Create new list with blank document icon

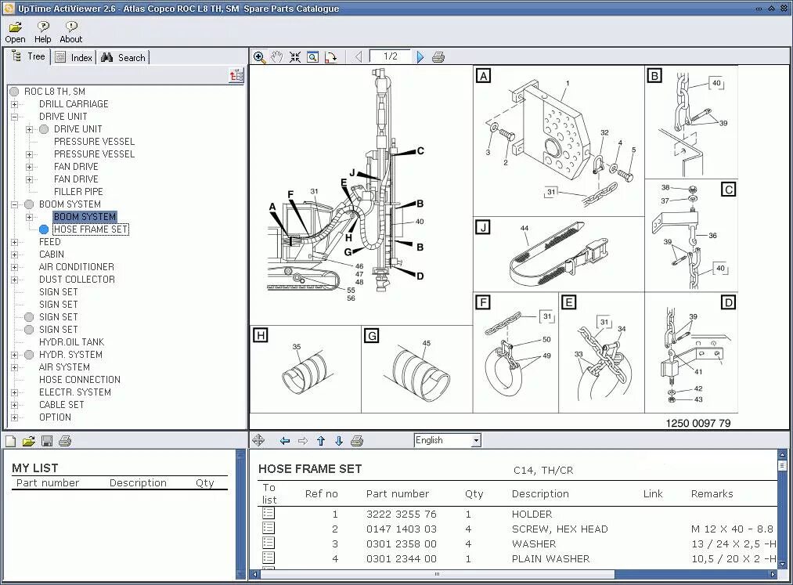coord(9,440)
